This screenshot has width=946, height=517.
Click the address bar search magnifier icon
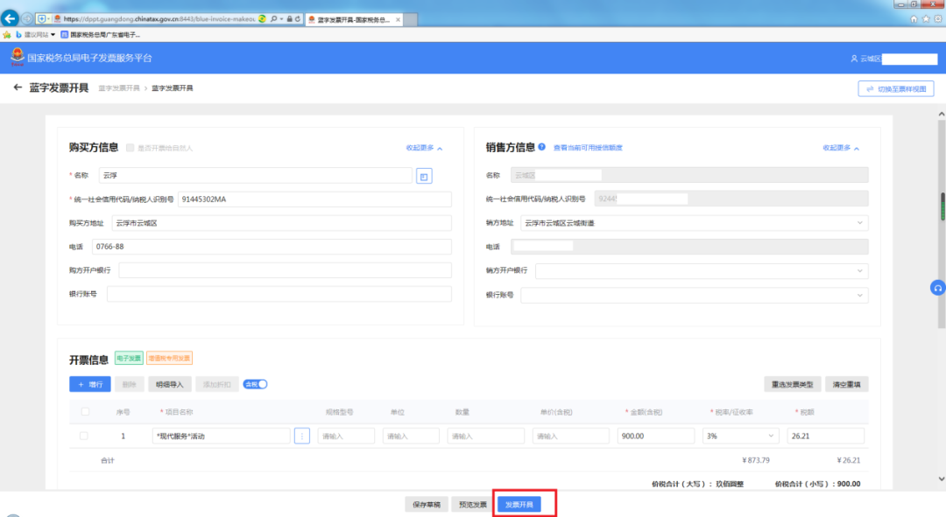pyautogui.click(x=274, y=18)
